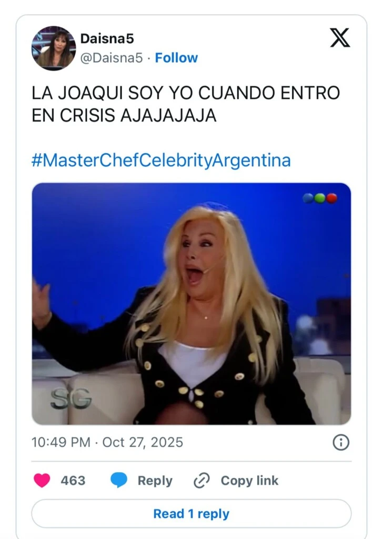Click the SG watermark on the image

click(71, 399)
